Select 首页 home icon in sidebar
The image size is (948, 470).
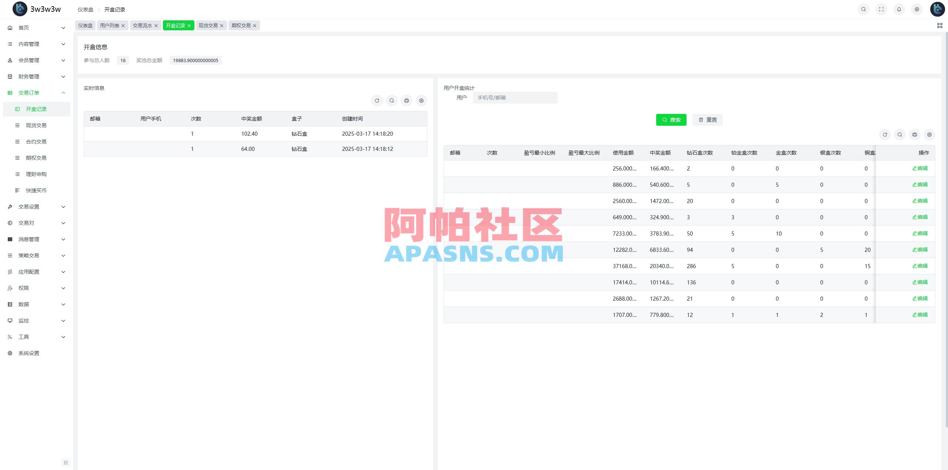point(10,27)
